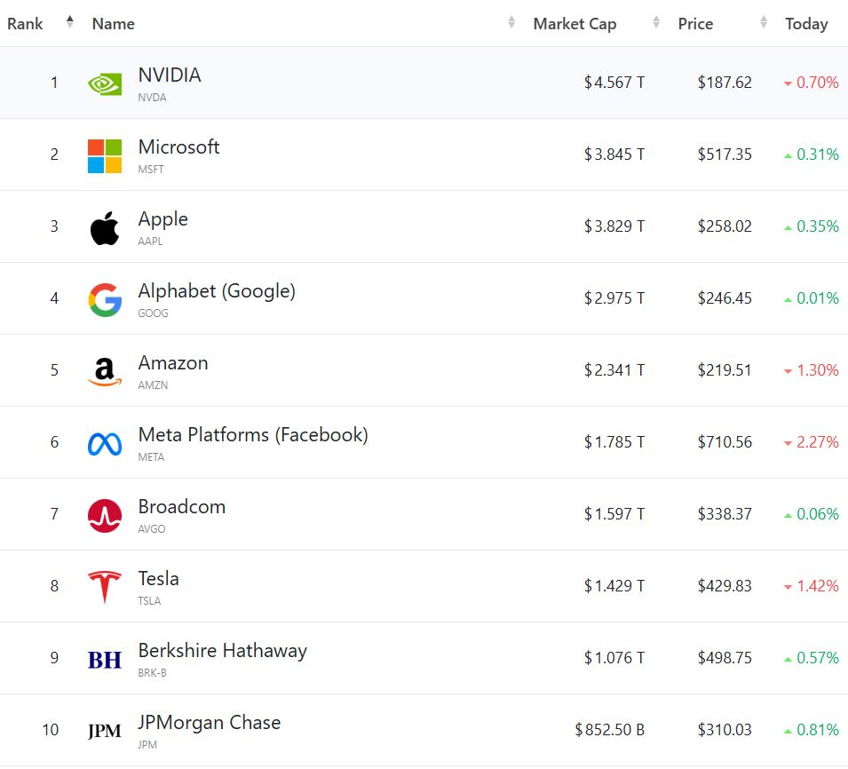Sort by Price column arrows

click(764, 23)
